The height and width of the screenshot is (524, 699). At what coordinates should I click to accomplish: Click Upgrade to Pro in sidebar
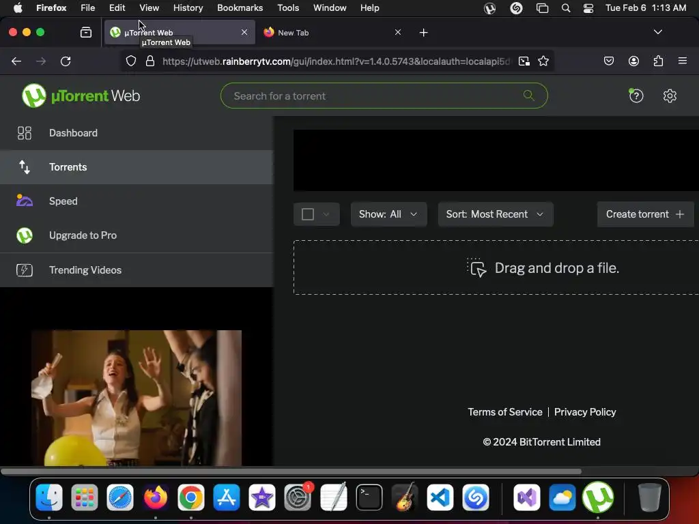click(137, 235)
